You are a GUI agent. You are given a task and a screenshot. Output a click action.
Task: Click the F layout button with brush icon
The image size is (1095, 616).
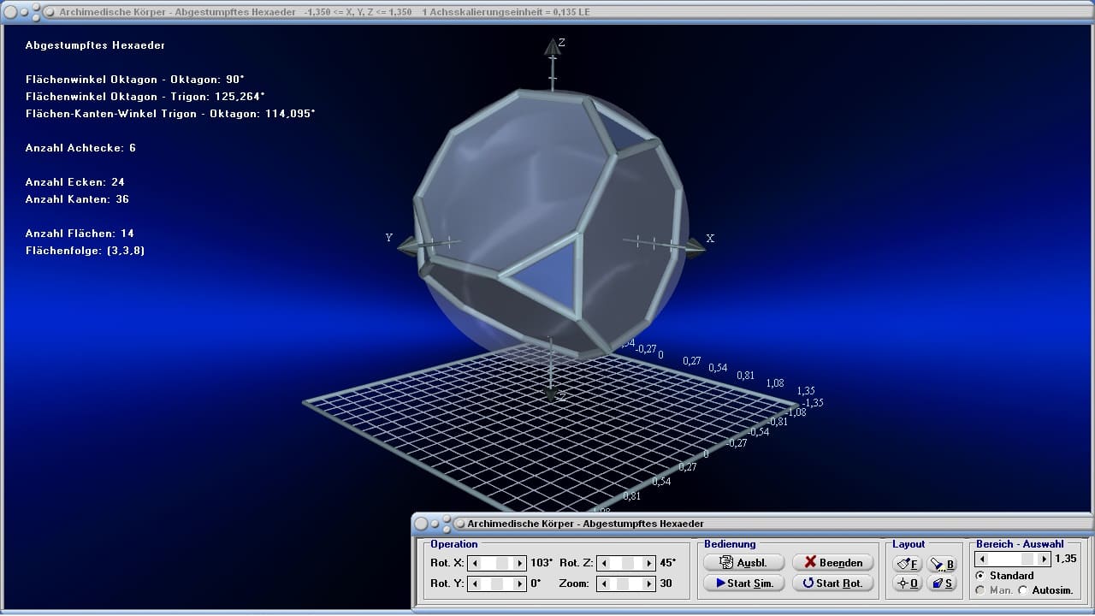(x=907, y=564)
